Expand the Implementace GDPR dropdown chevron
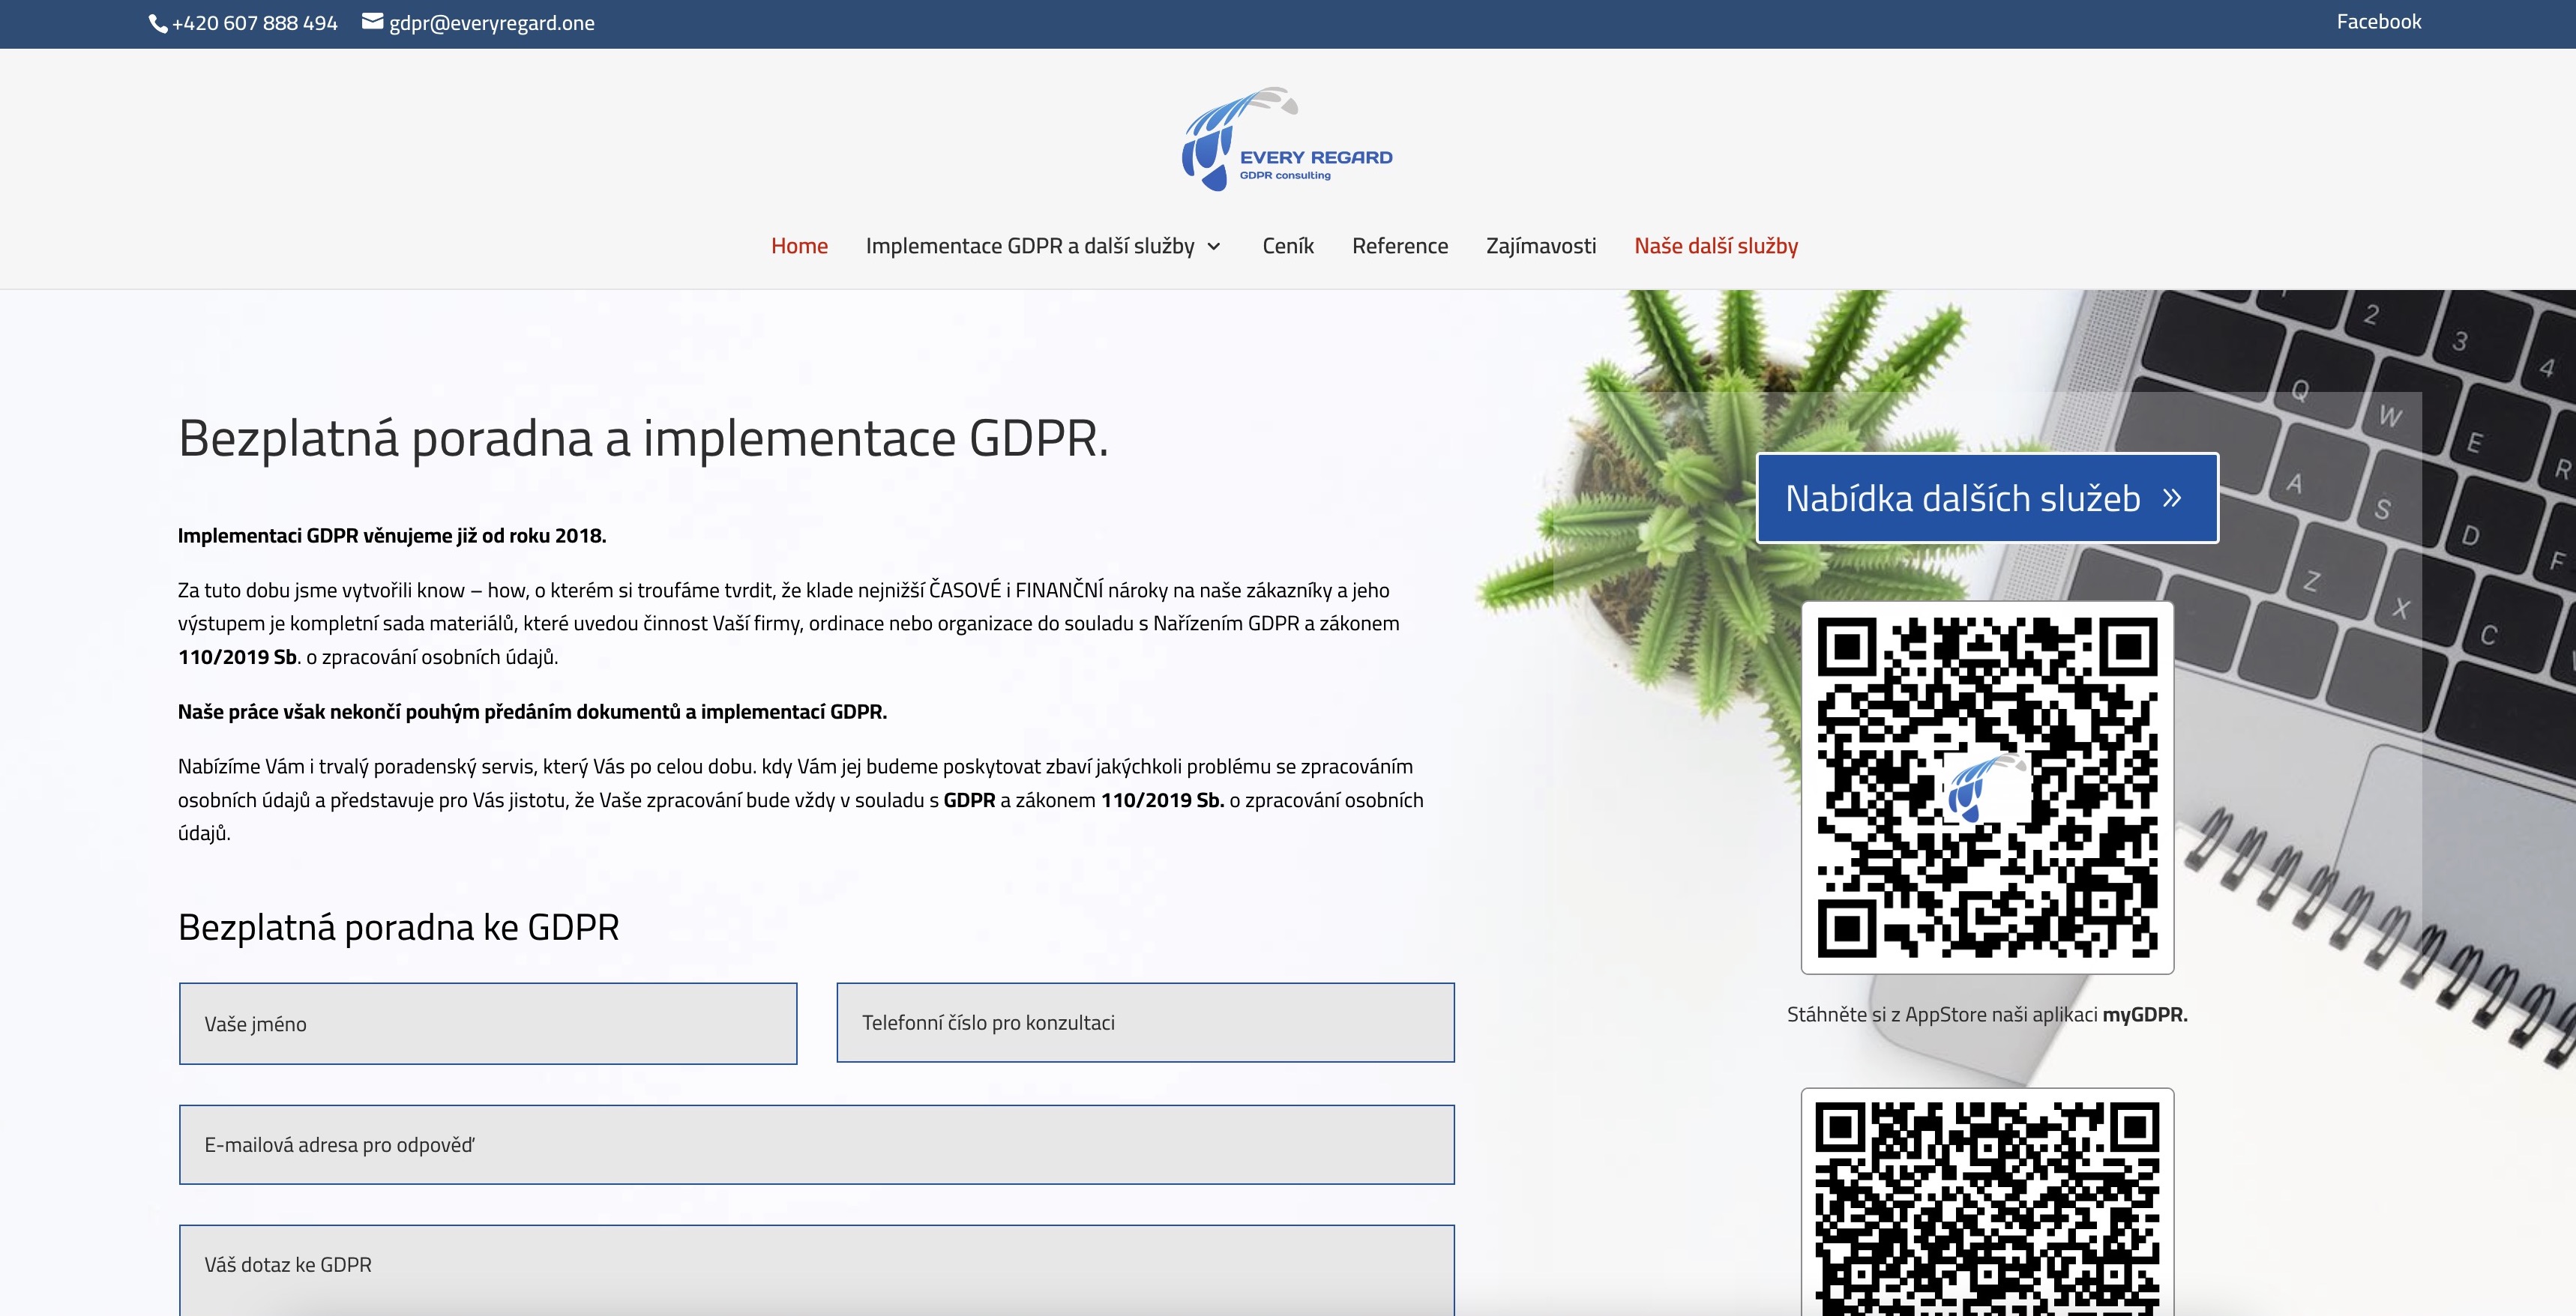 (1214, 247)
